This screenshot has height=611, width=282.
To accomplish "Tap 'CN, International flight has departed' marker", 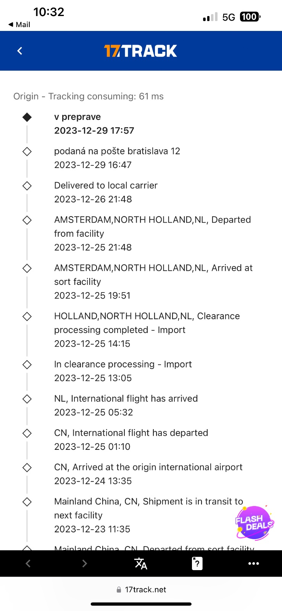I will point(27,433).
